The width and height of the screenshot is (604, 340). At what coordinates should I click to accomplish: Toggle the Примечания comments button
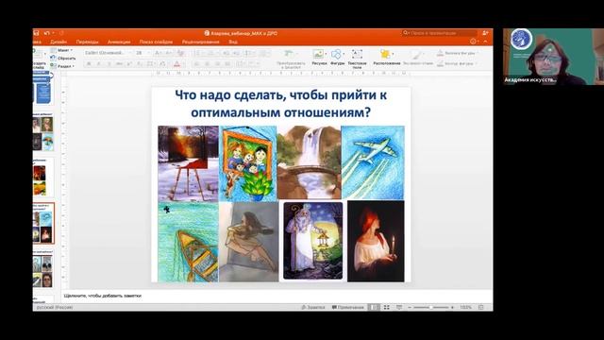coord(348,307)
